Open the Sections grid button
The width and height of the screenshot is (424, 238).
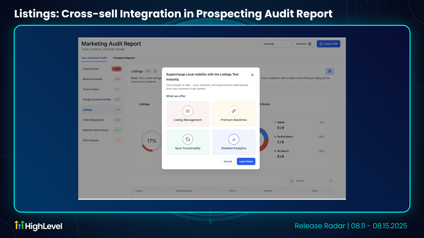click(304, 44)
